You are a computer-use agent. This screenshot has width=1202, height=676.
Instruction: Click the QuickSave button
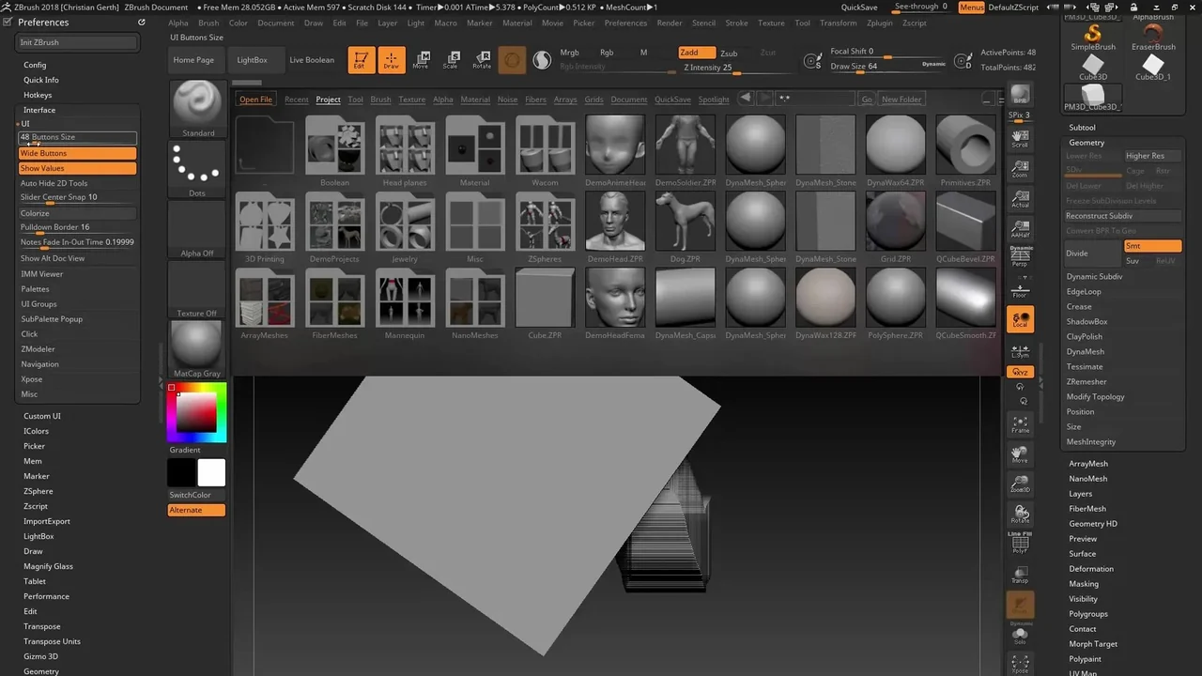pyautogui.click(x=859, y=7)
